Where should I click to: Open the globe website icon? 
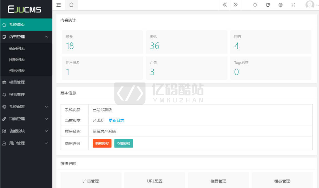pyautogui.click(x=281, y=5)
